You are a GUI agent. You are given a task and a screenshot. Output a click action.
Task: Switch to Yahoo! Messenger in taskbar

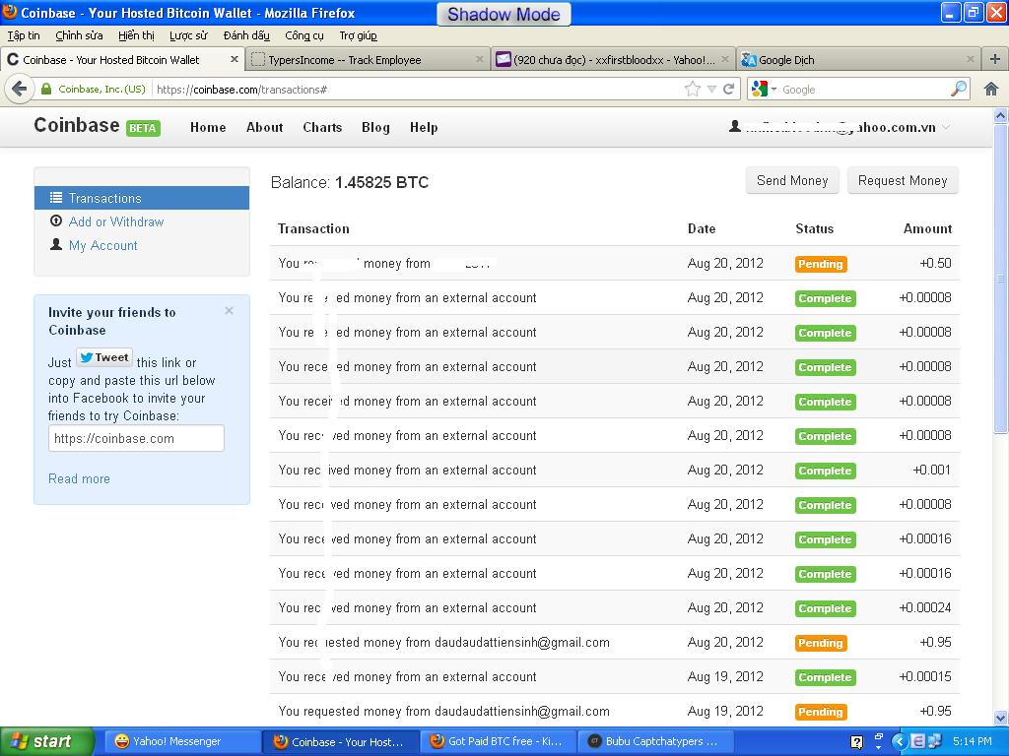tap(181, 742)
